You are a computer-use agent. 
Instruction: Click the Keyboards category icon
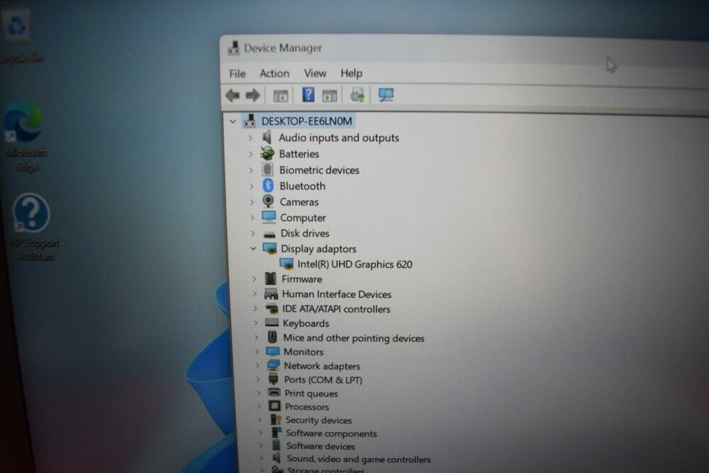click(x=272, y=323)
